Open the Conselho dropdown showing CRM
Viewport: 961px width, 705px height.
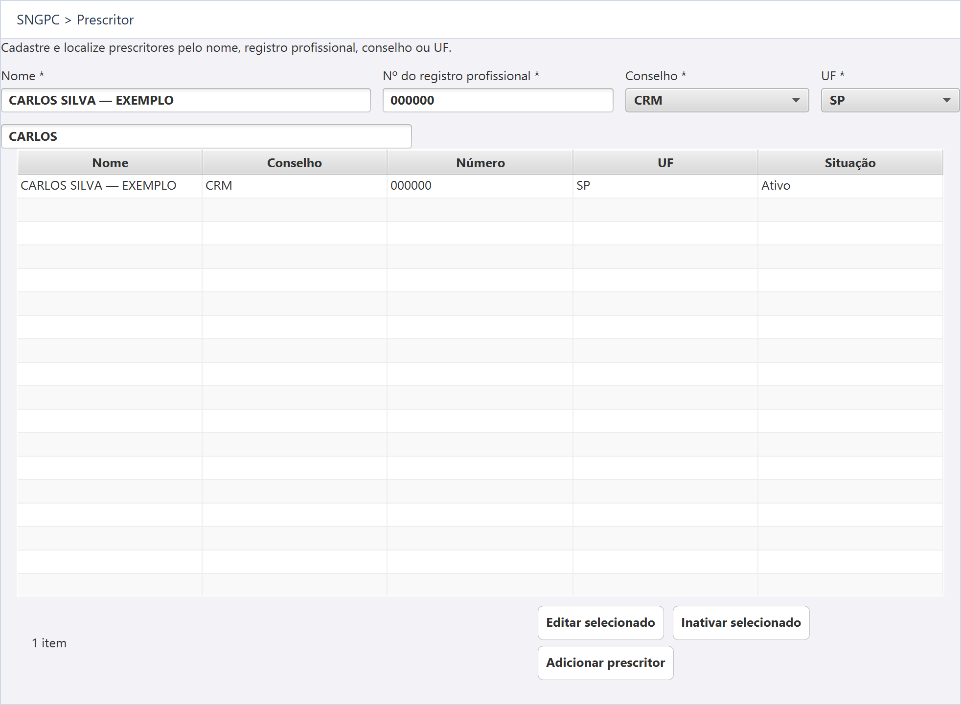click(717, 100)
